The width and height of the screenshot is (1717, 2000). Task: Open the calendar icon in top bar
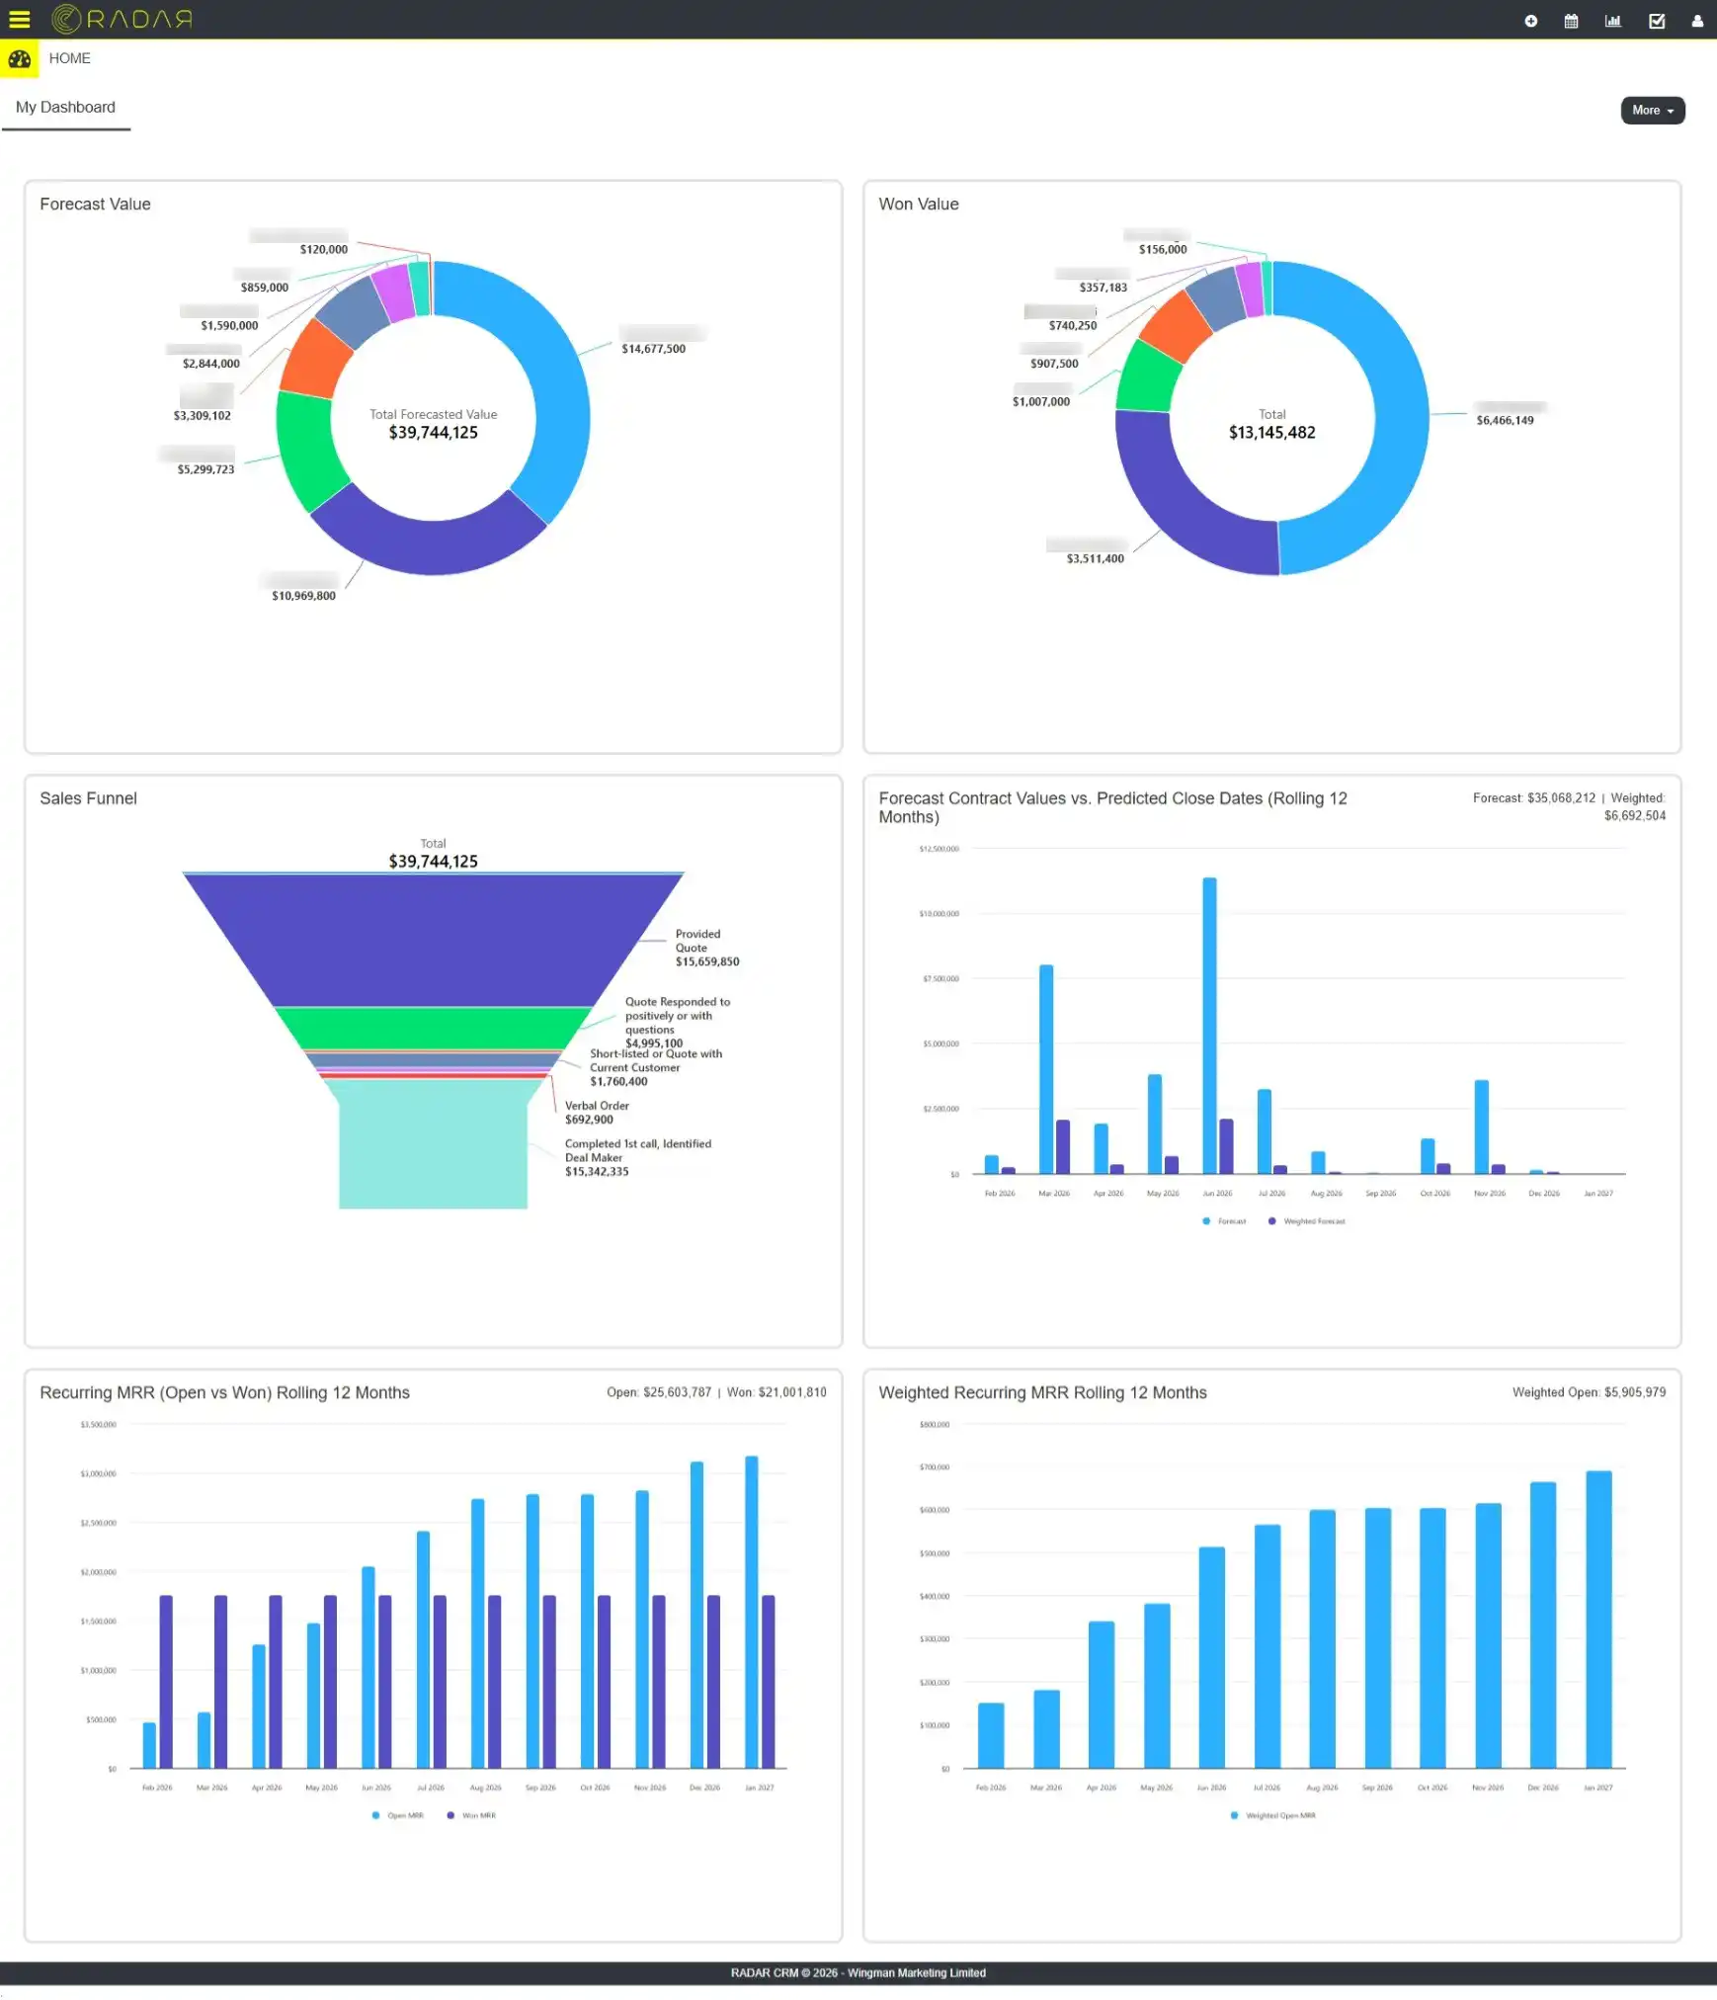1573,20
